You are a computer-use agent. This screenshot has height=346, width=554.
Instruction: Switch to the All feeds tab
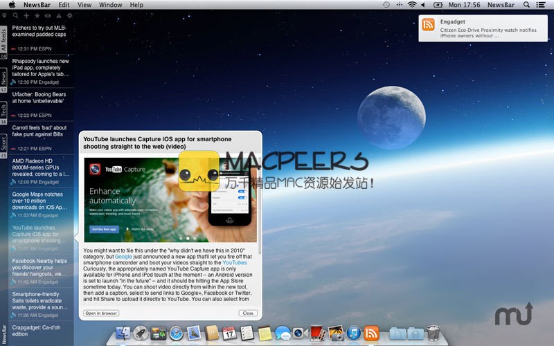(3, 39)
